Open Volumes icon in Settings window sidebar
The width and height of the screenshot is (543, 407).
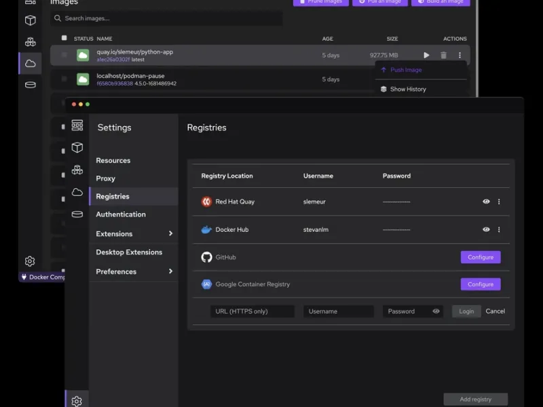(x=77, y=214)
